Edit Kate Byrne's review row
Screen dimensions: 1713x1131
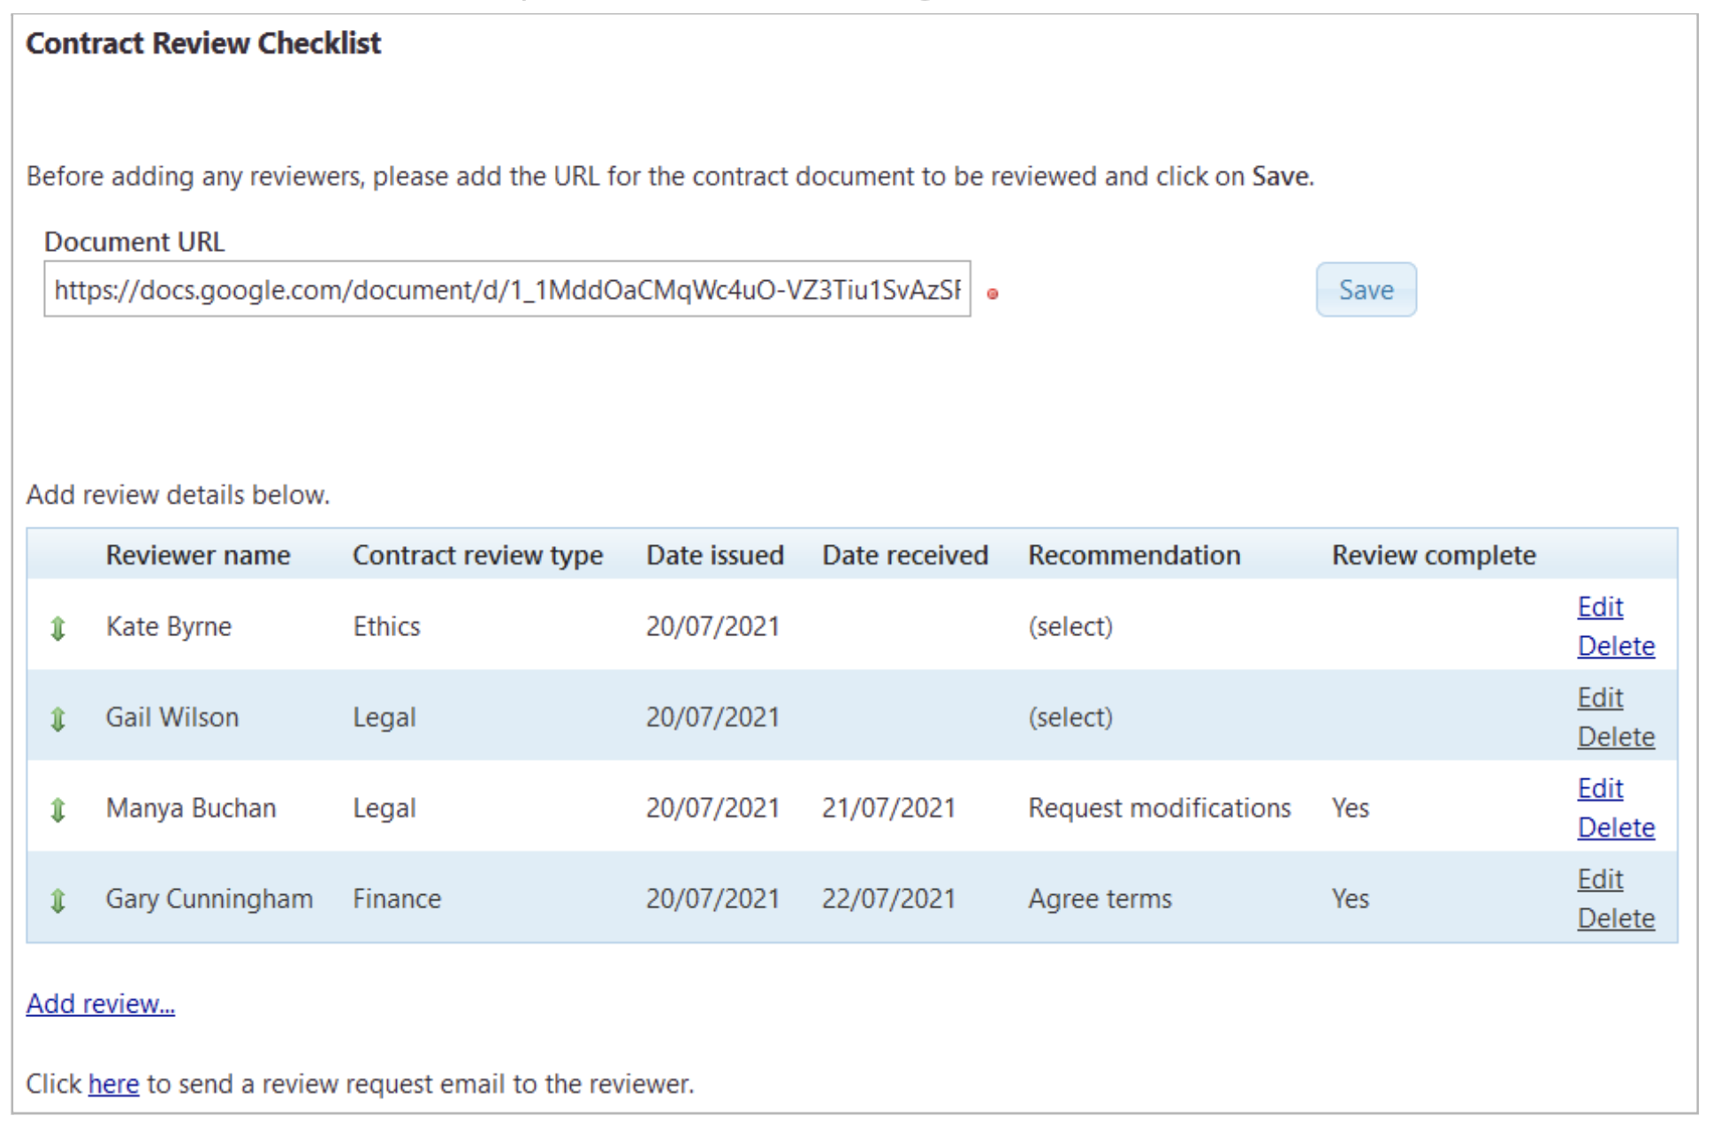(1600, 607)
